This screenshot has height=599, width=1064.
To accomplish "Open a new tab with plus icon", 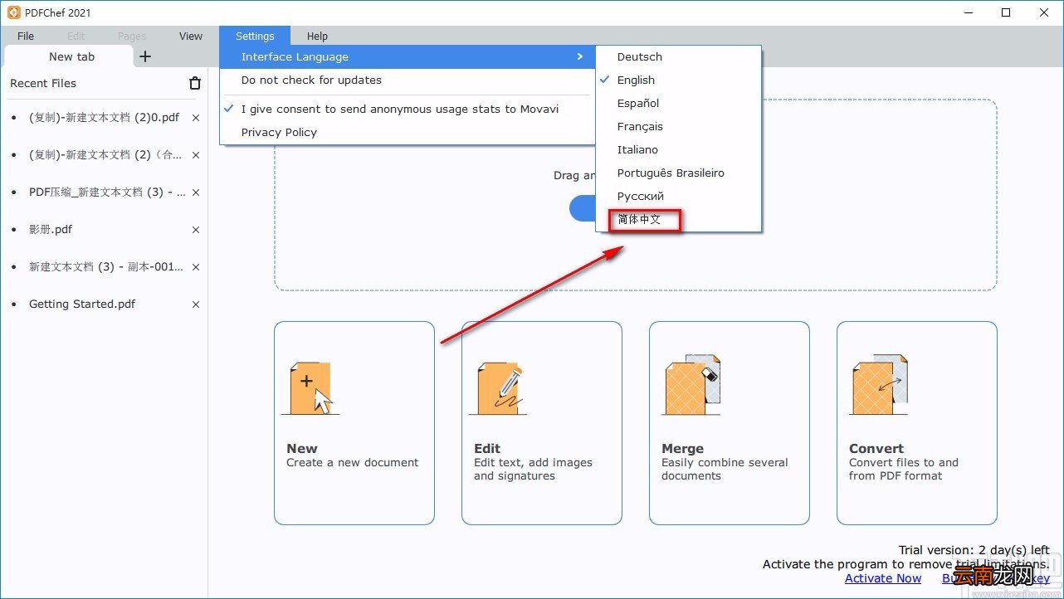I will 145,56.
